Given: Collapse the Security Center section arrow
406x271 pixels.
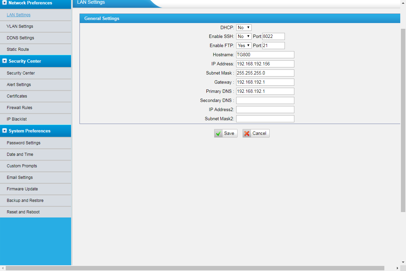Looking at the screenshot, I should tap(4, 61).
